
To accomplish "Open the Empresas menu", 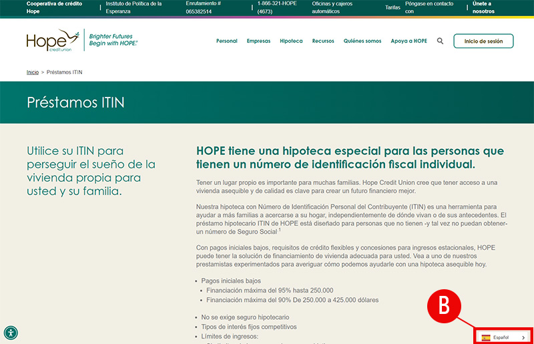I will (x=258, y=41).
